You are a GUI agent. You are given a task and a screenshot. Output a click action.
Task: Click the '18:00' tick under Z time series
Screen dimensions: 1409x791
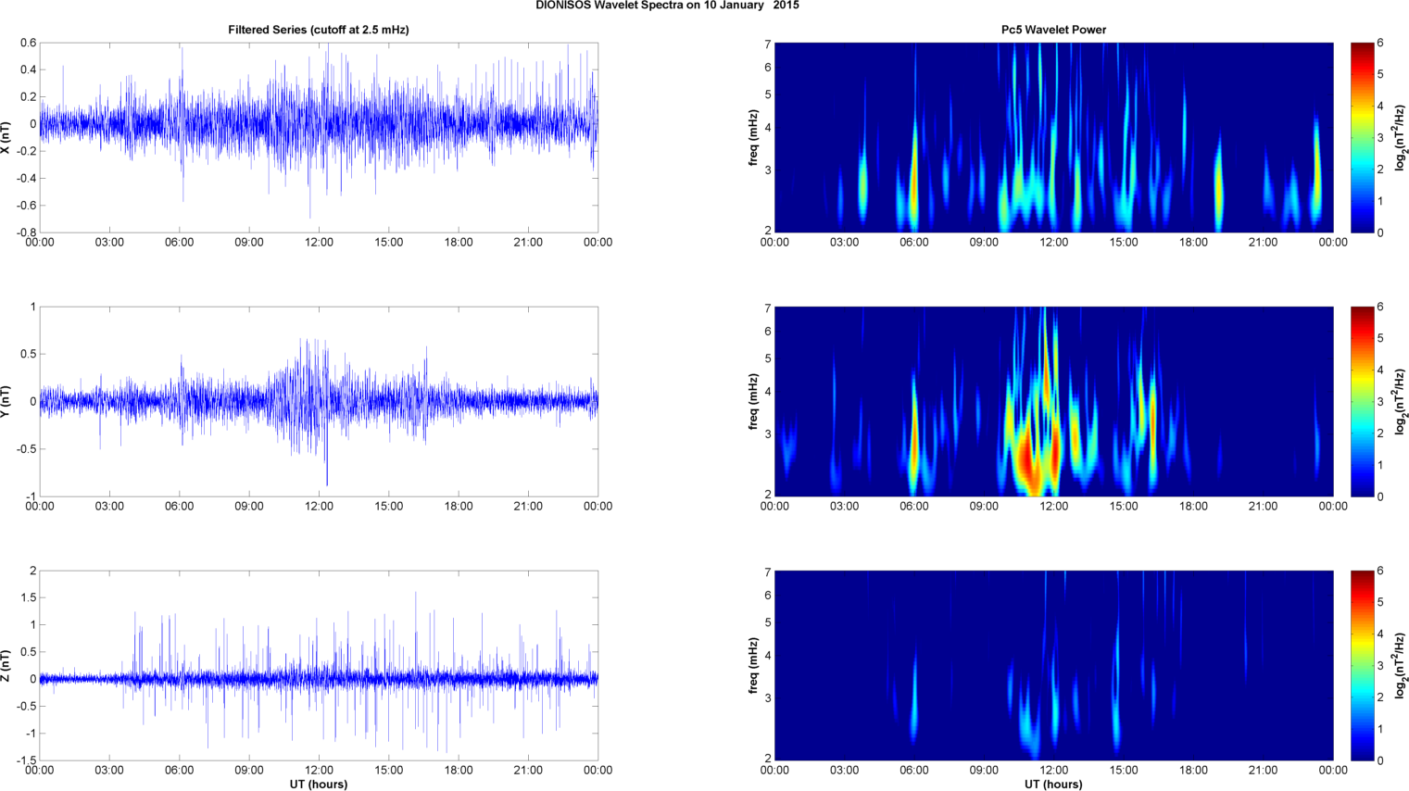[x=459, y=771]
